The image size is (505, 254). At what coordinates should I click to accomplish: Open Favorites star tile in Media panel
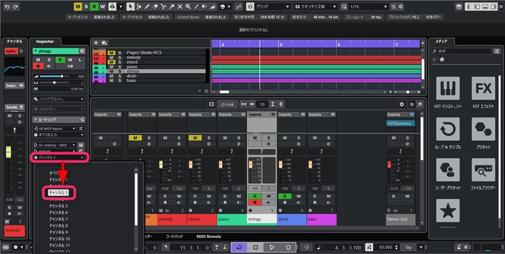[x=448, y=210]
